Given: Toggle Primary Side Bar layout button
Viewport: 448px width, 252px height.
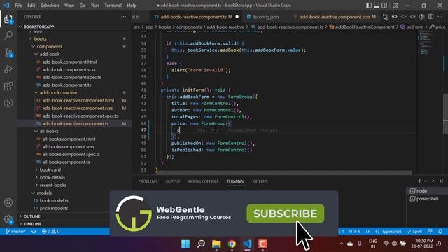Looking at the screenshot, I should click(369, 6).
